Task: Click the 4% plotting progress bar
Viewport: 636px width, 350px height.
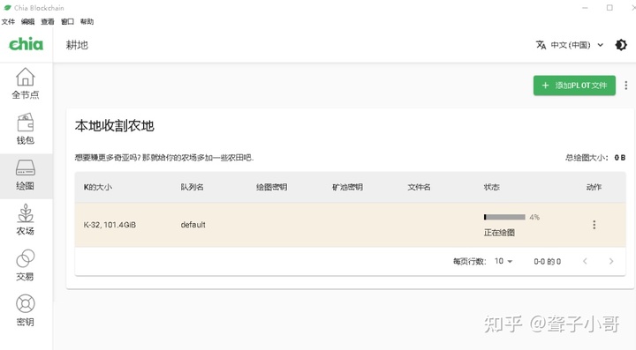Action: pos(504,217)
